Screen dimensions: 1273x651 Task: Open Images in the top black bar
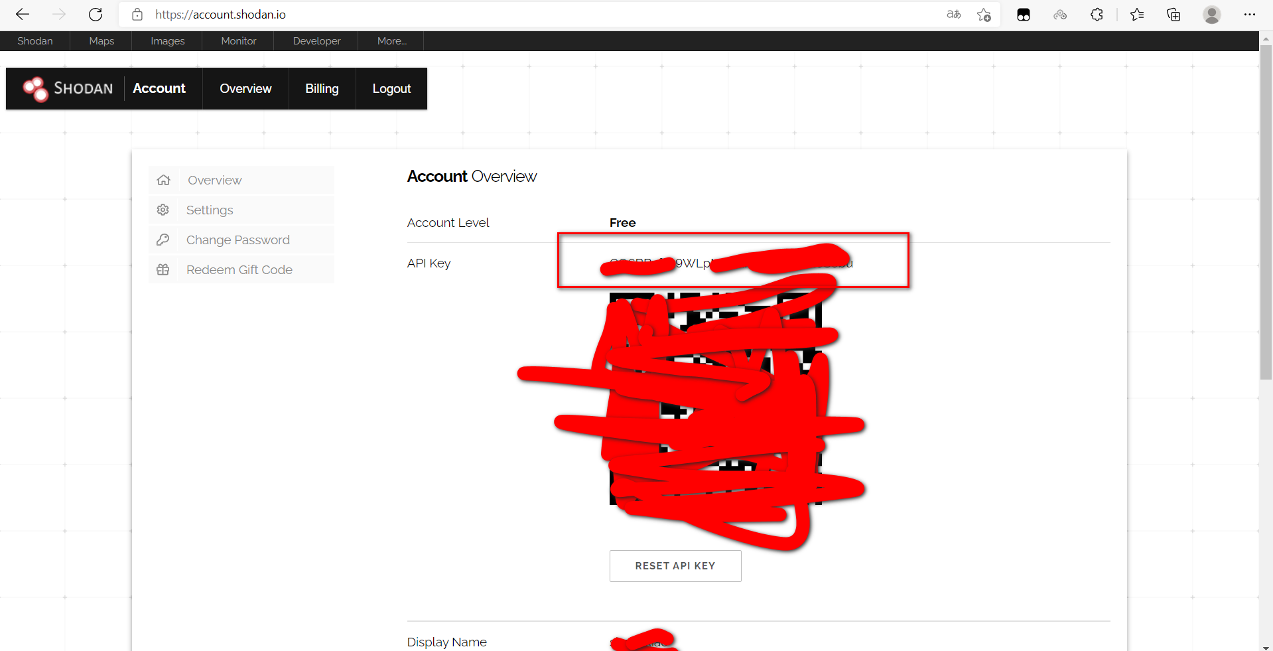point(167,40)
